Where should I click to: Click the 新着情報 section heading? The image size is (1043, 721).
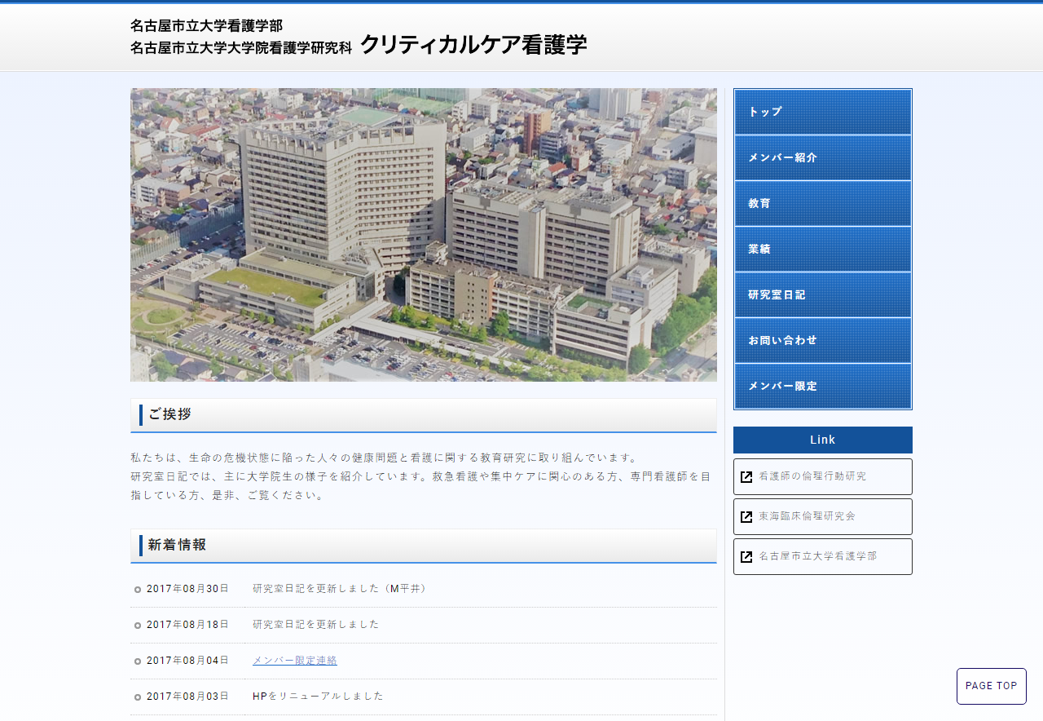point(424,546)
